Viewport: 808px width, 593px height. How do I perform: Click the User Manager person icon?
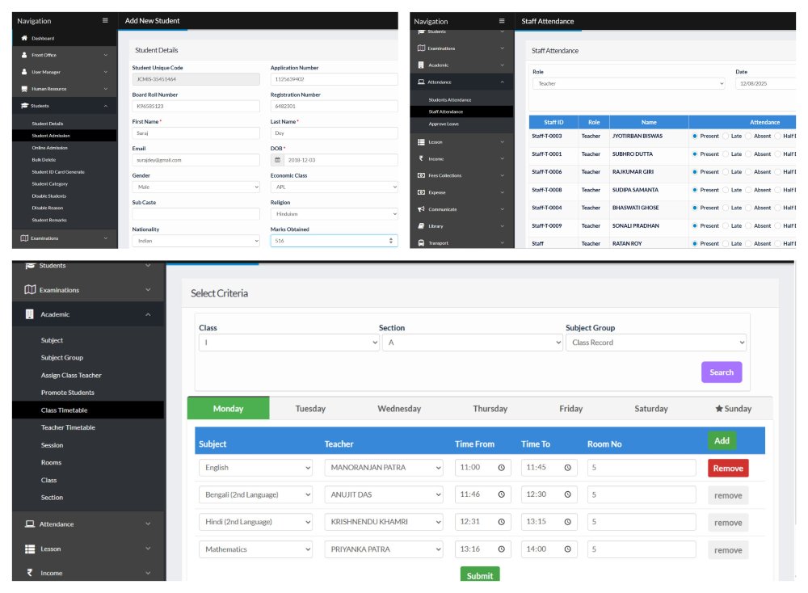click(24, 72)
